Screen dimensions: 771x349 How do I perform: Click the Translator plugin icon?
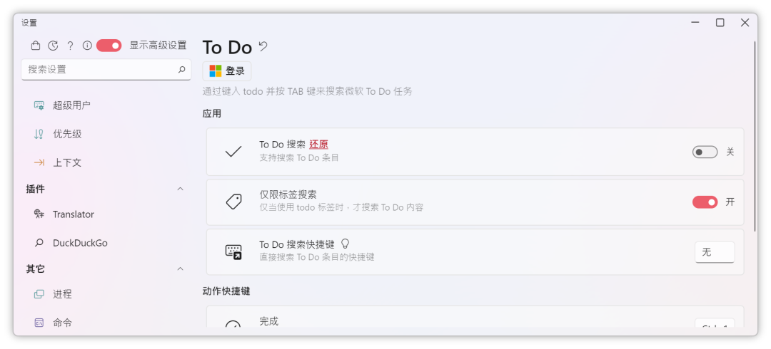tap(39, 214)
